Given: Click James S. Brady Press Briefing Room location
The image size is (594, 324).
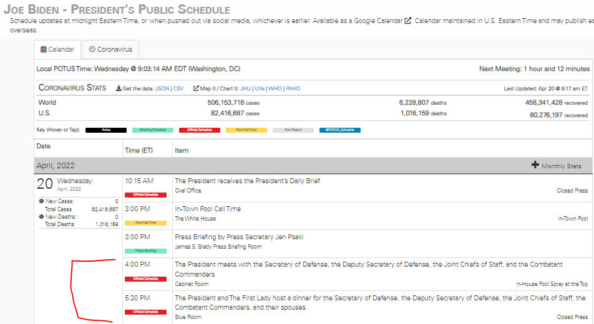Looking at the screenshot, I should (218, 247).
